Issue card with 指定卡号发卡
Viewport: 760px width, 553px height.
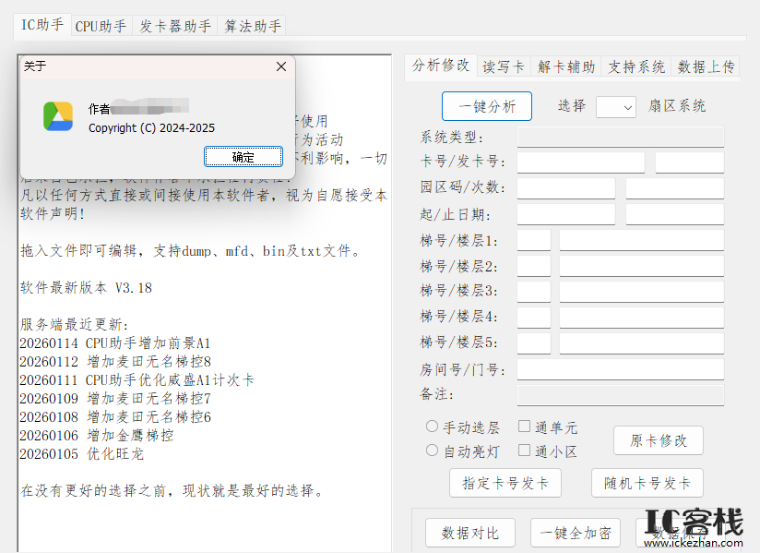click(505, 482)
